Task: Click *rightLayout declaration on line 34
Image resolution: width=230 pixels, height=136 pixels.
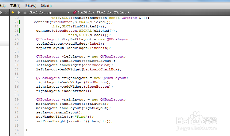Action: [x=75, y=78]
